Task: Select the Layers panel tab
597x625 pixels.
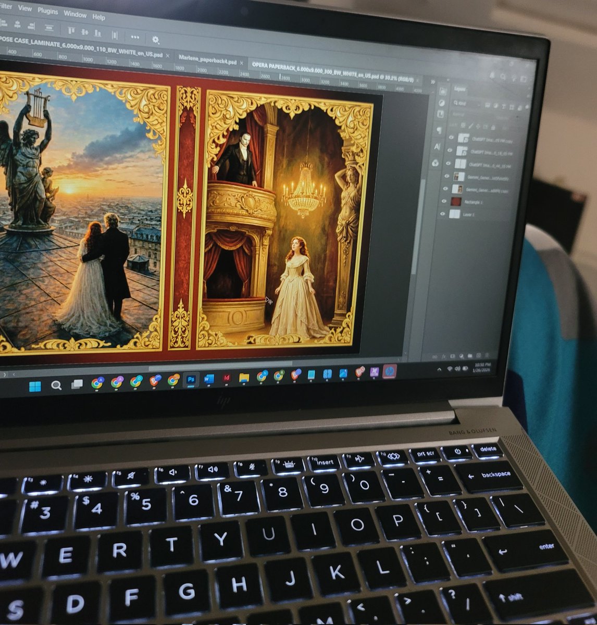Action: tap(459, 89)
